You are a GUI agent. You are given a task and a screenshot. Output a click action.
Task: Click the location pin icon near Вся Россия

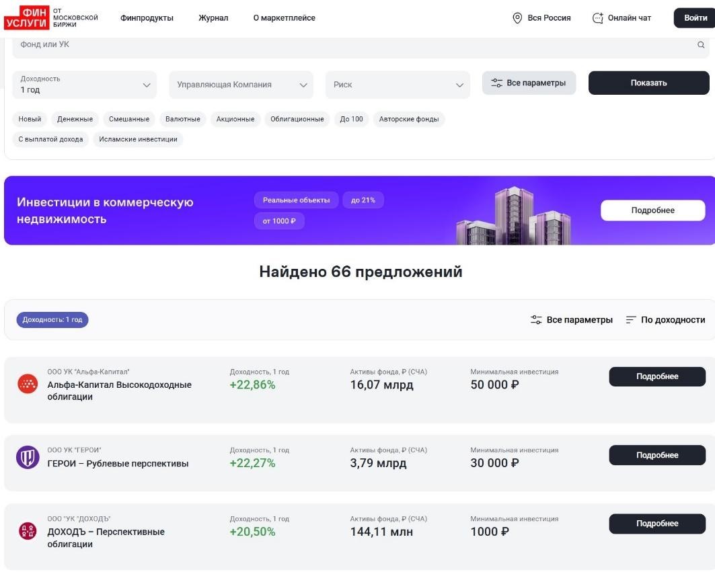[517, 17]
